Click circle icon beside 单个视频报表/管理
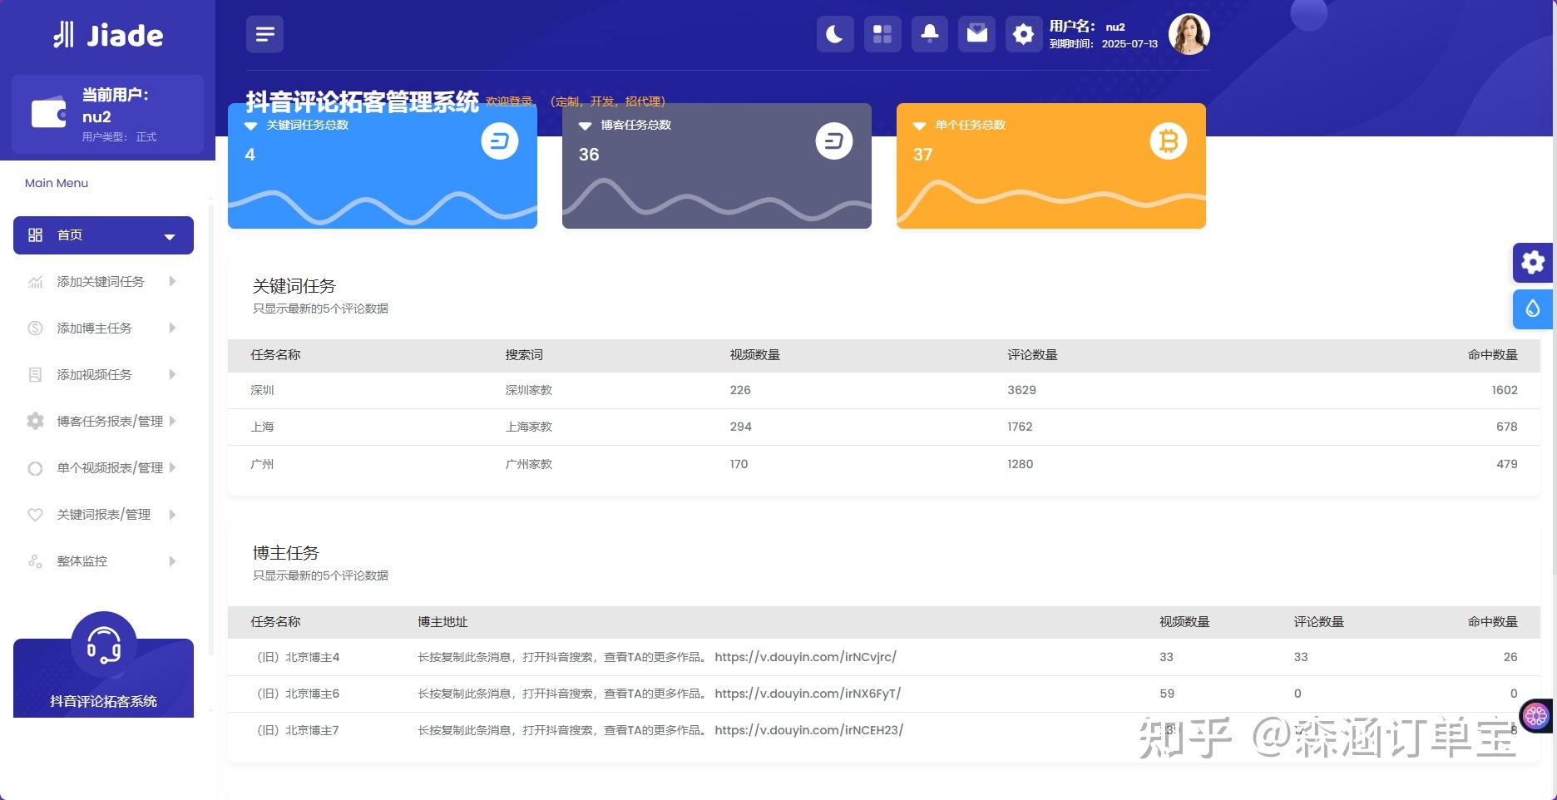The height and width of the screenshot is (800, 1557). pos(35,468)
